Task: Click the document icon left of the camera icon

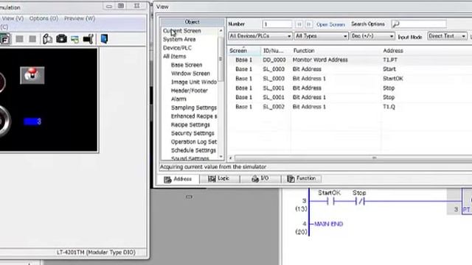Action: (x=47, y=39)
